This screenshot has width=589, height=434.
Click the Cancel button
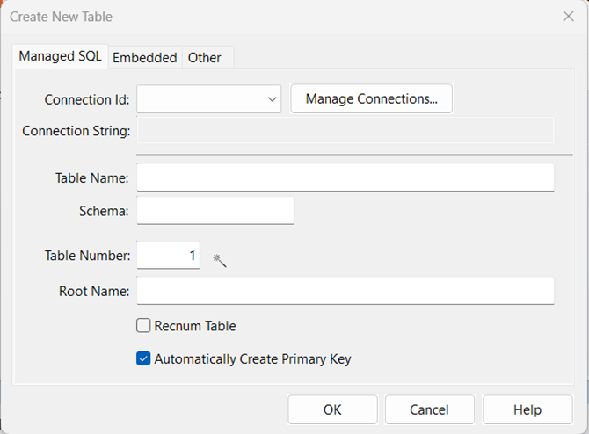429,409
